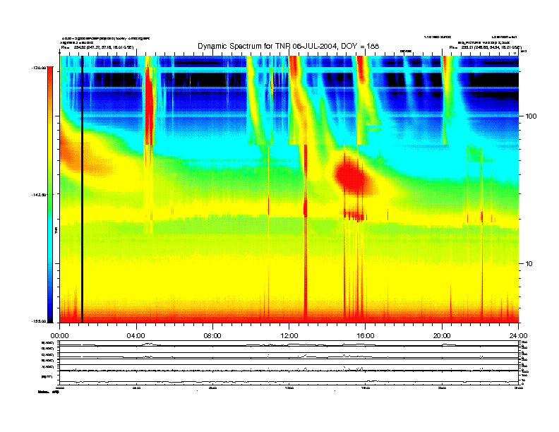Click the -155.00 color scale bottom label
559x432 pixels.
39,321
